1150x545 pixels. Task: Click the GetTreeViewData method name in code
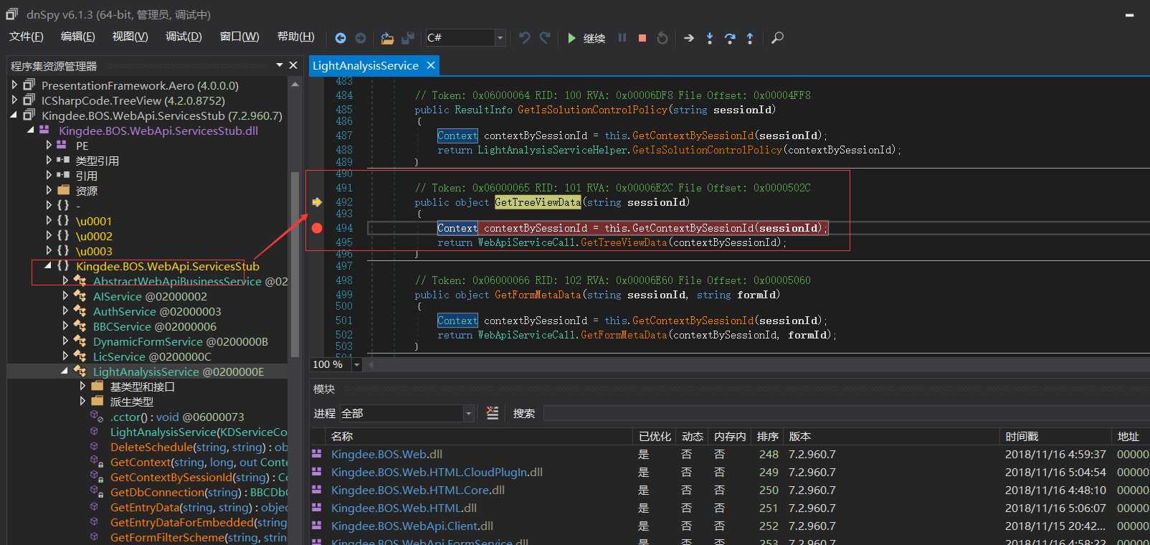[x=538, y=202]
